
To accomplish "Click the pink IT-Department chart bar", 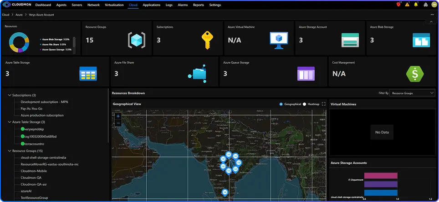I will 381,176.
